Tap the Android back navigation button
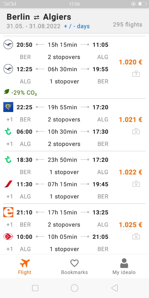Viewport: 149px width, 298px height. [x=115, y=288]
